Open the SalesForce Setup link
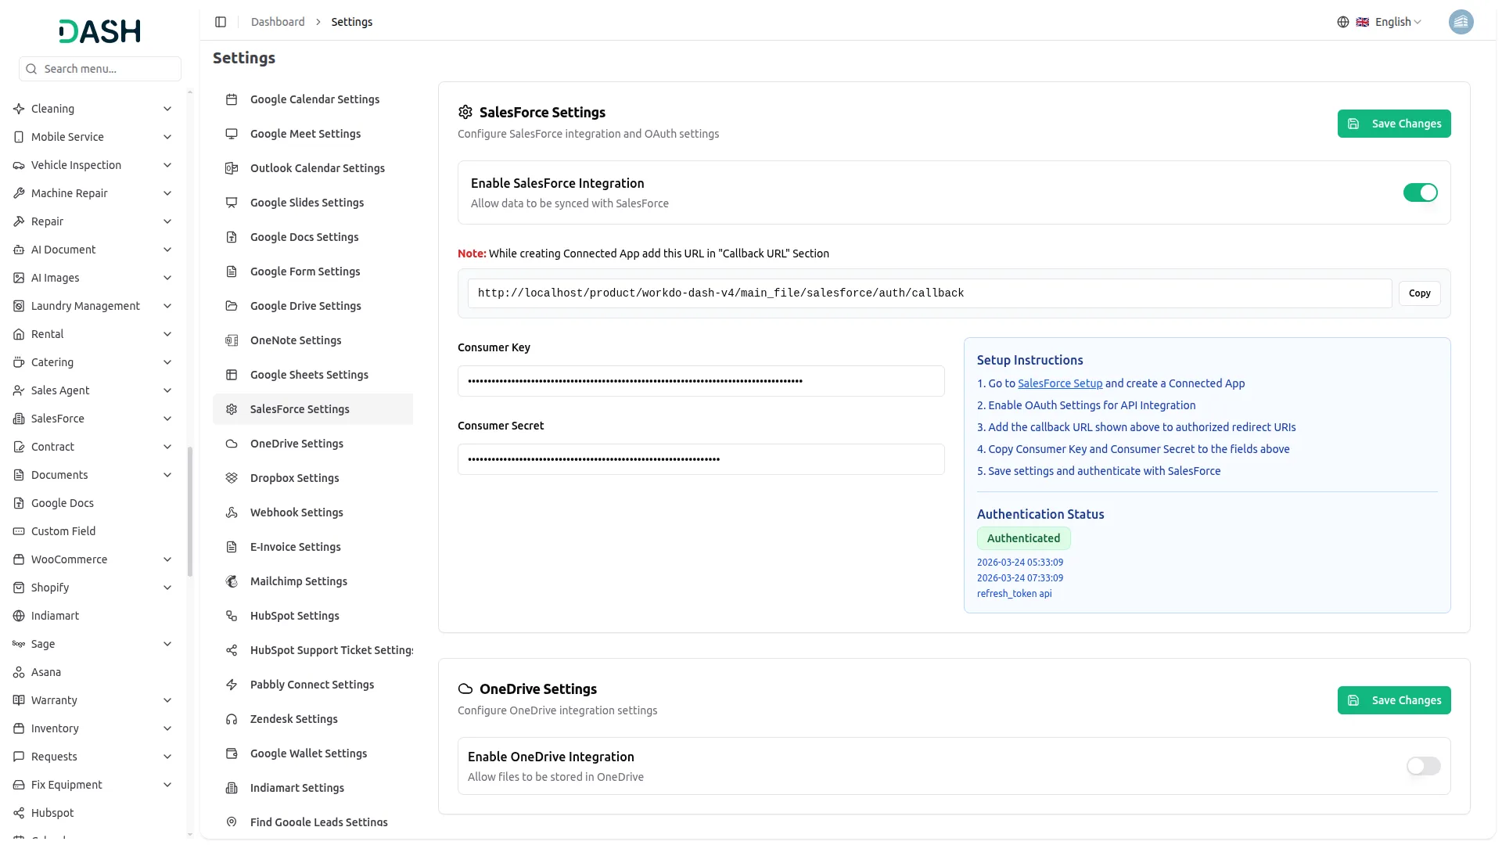Image resolution: width=1502 pixels, height=845 pixels. pyautogui.click(x=1060, y=383)
